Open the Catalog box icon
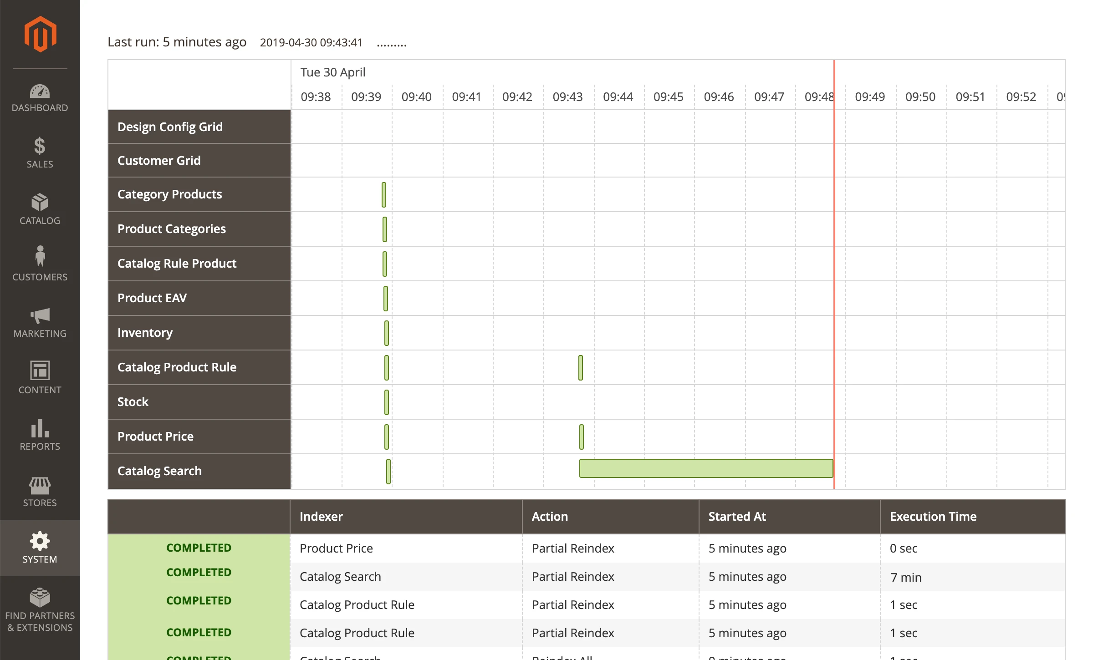Viewport: 1093px width, 660px height. pyautogui.click(x=40, y=203)
